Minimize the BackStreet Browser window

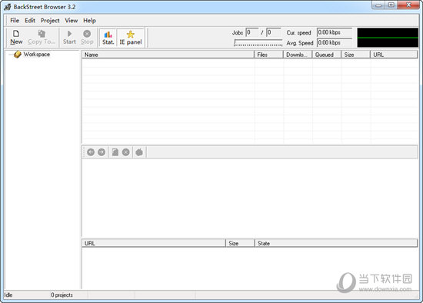coord(378,5)
